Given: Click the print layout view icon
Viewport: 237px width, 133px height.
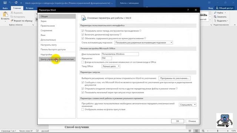Looking at the screenshot, I should pos(197,131).
